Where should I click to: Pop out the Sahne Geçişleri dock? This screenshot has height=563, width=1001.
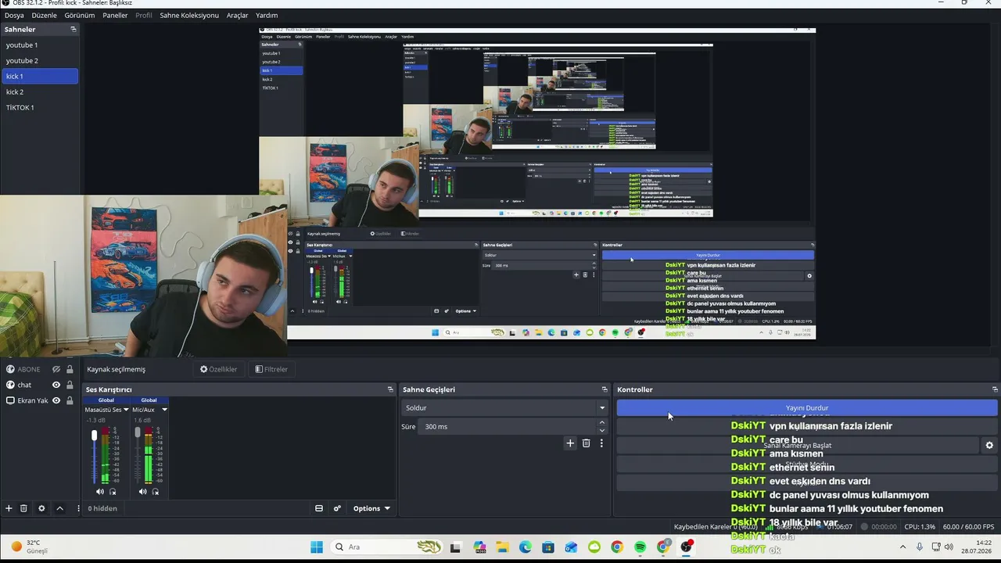point(605,389)
